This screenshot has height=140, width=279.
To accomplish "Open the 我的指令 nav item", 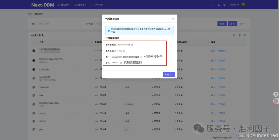I will click(80, 5).
